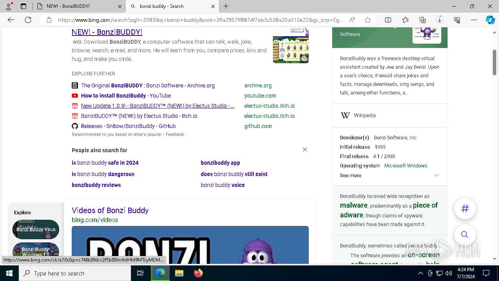Image resolution: width=499 pixels, height=281 pixels.
Task: Open Settings and more ellipsis
Action: 474,20
